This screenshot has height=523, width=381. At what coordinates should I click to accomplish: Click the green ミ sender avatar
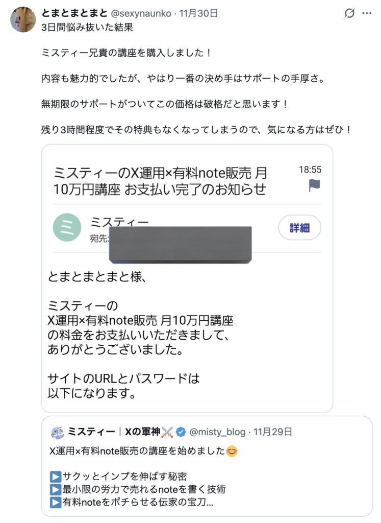pos(66,228)
